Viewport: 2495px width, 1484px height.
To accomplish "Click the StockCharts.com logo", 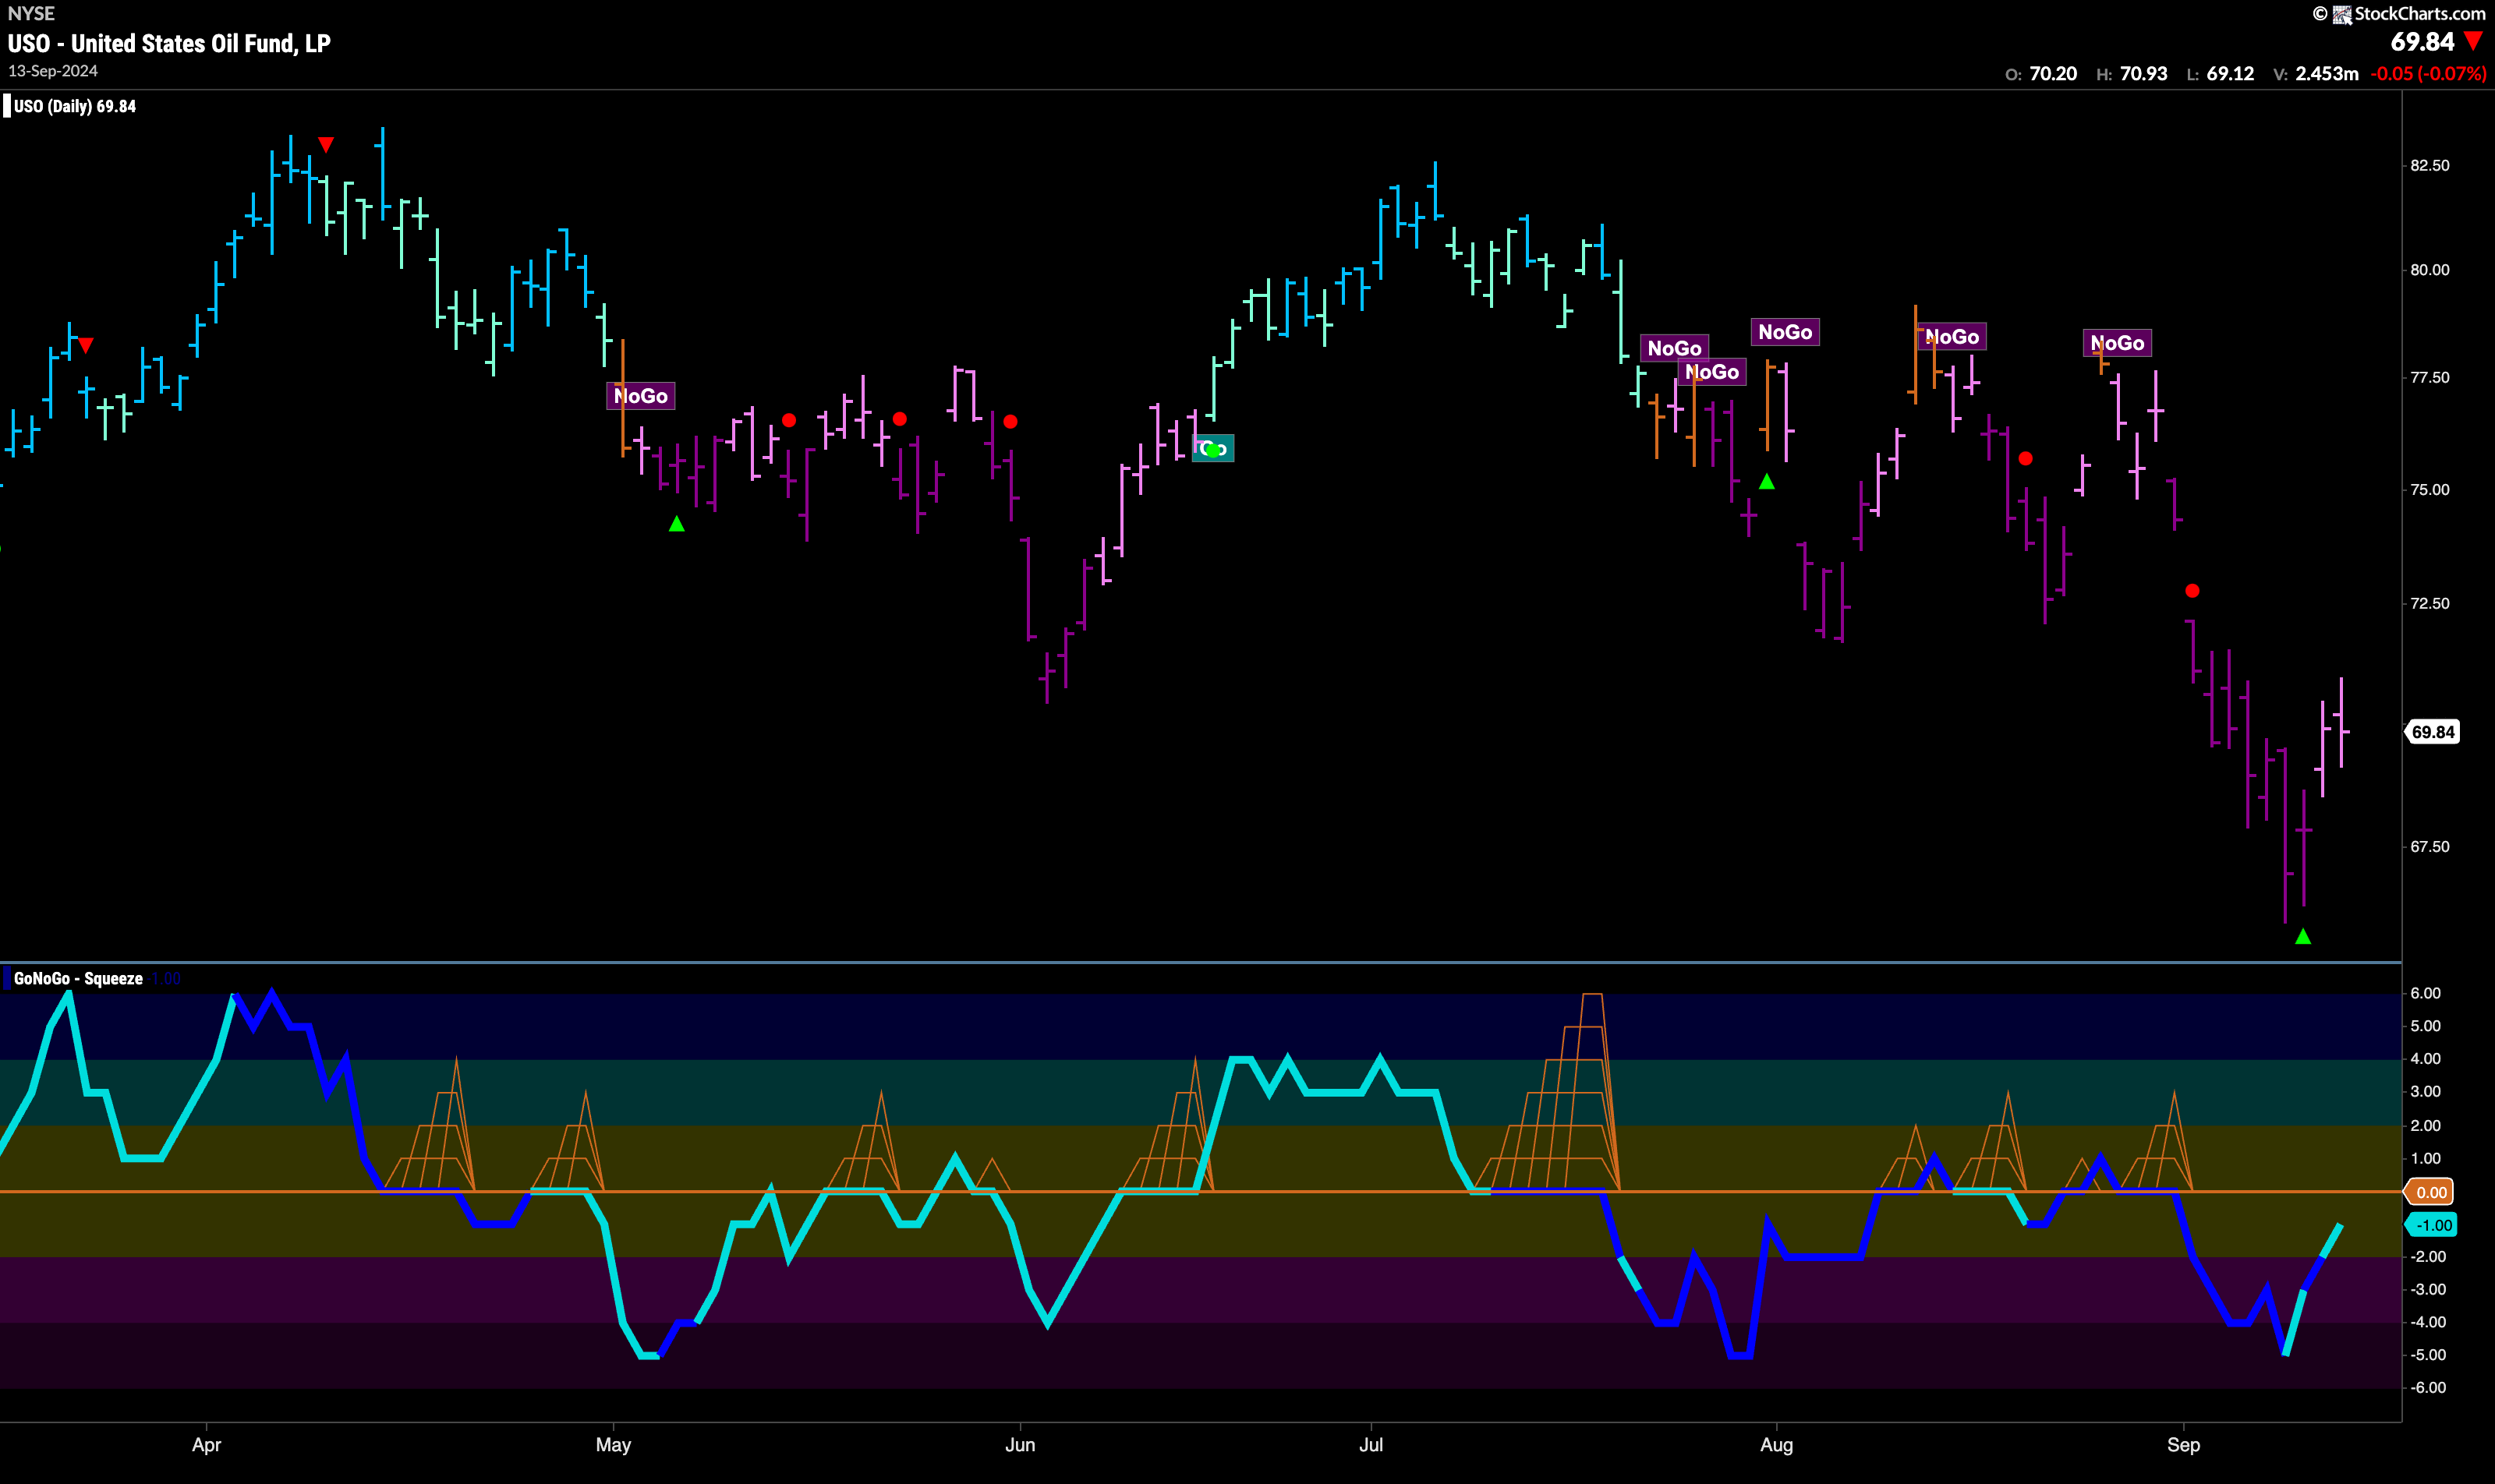I will click(2399, 13).
